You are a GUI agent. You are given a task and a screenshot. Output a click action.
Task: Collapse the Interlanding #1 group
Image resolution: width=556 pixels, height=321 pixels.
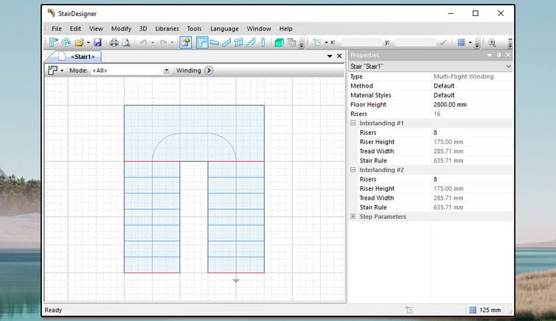click(352, 123)
